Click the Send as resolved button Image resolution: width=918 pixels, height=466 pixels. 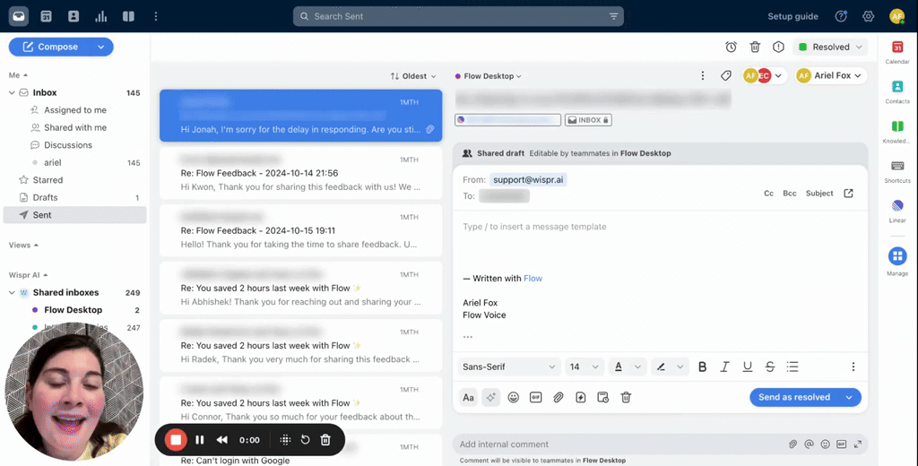pyautogui.click(x=794, y=397)
